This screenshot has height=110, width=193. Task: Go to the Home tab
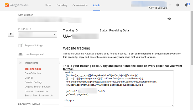48,5
